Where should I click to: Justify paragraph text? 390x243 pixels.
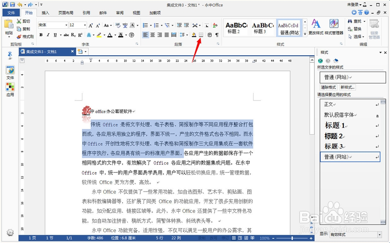[167, 35]
